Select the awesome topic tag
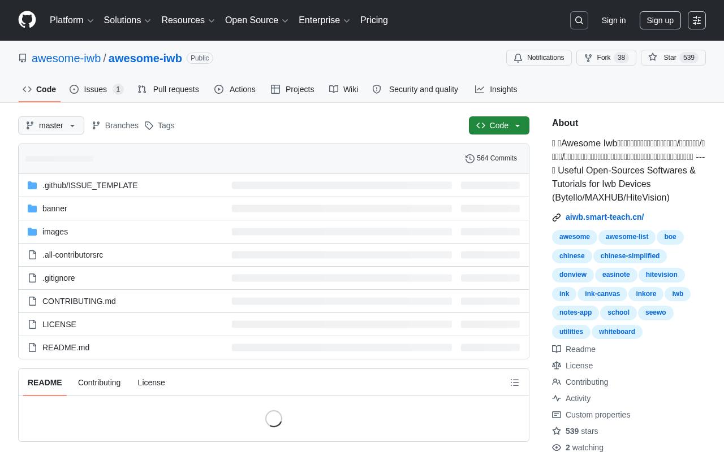The image size is (724, 452). point(575,237)
